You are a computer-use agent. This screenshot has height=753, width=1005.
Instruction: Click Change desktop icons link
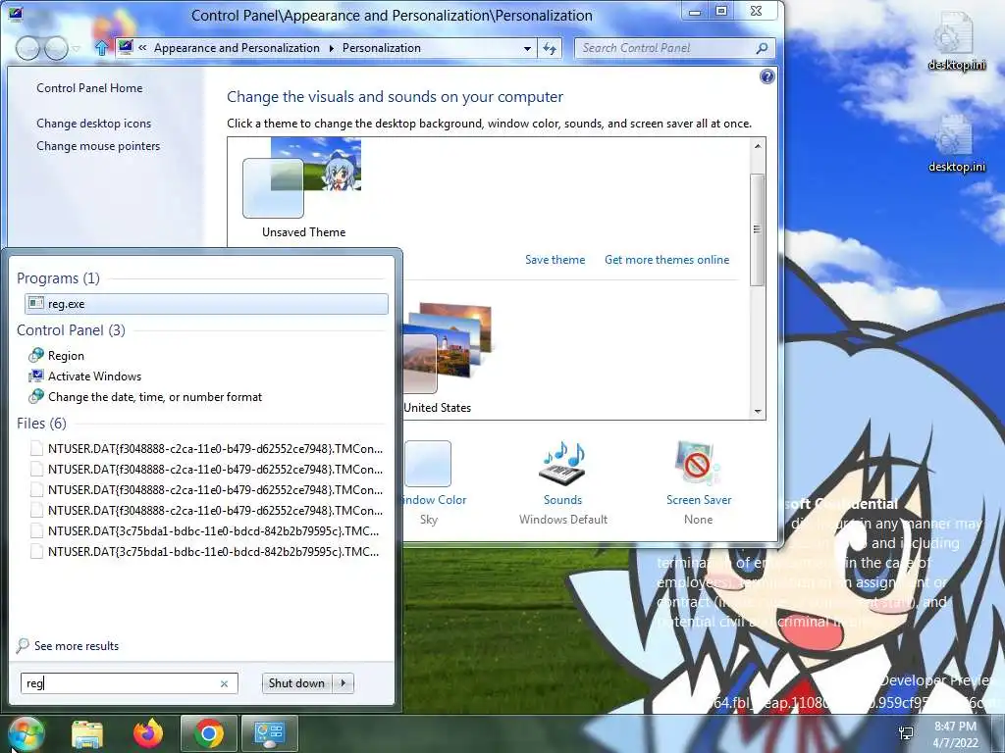click(x=93, y=123)
